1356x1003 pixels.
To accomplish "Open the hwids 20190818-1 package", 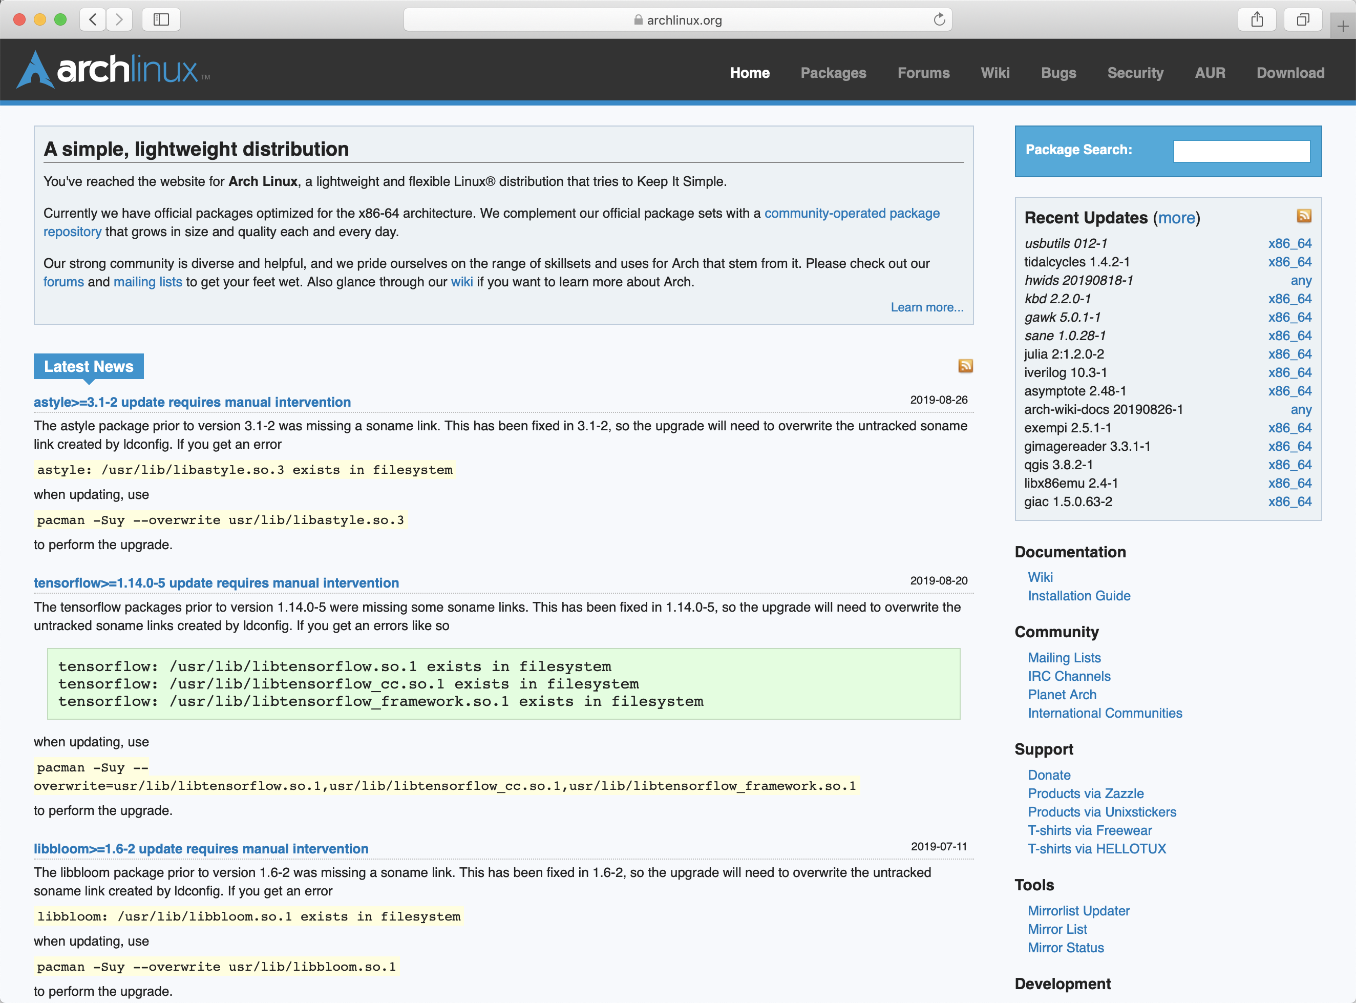I will (1078, 280).
